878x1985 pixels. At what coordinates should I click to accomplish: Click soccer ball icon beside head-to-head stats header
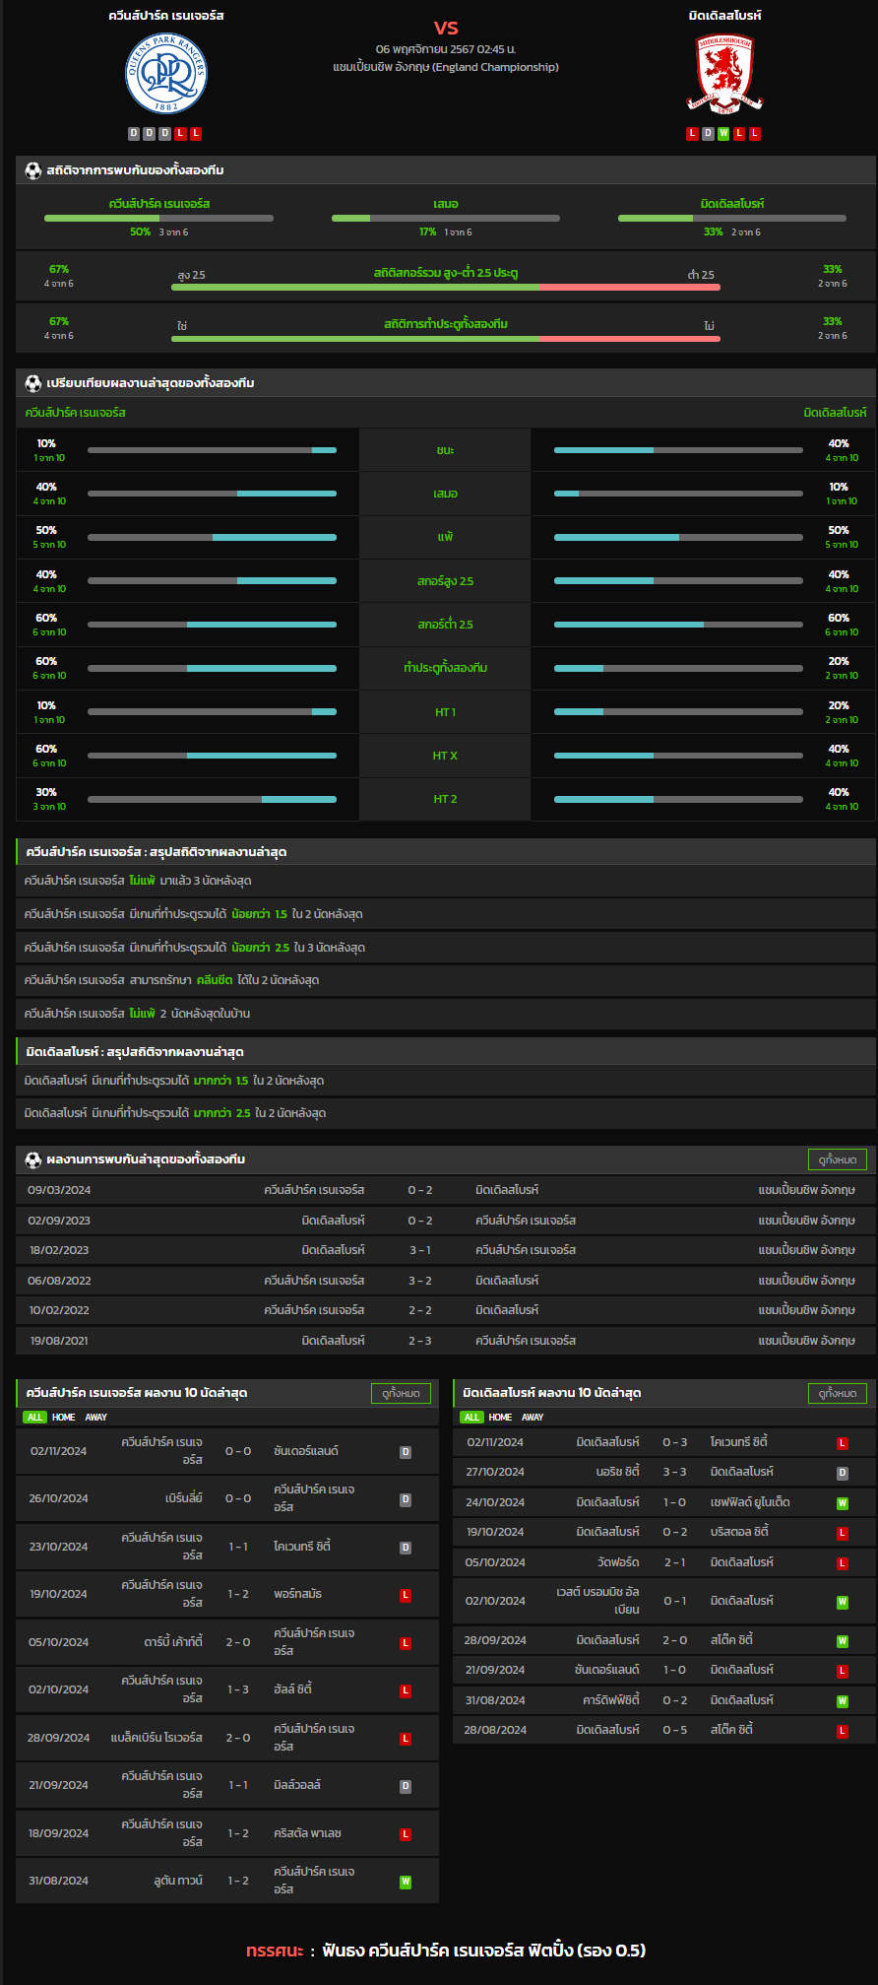point(32,170)
